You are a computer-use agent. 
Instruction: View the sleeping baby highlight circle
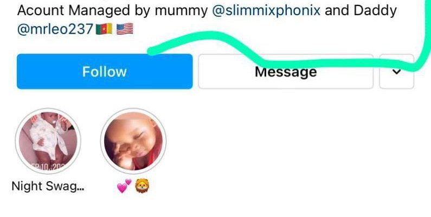(x=133, y=141)
